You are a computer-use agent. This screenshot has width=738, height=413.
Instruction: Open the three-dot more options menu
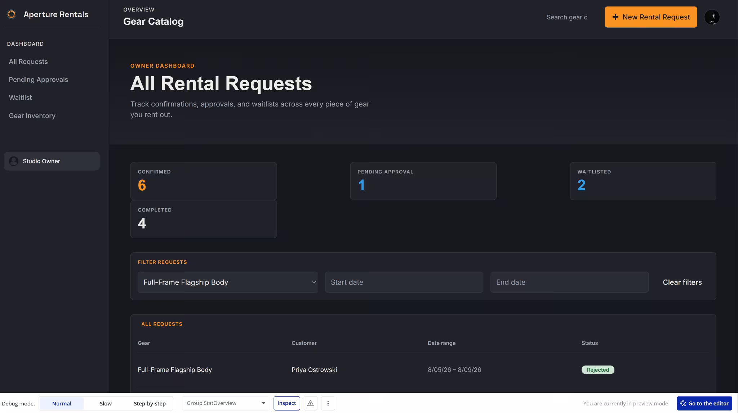[328, 403]
